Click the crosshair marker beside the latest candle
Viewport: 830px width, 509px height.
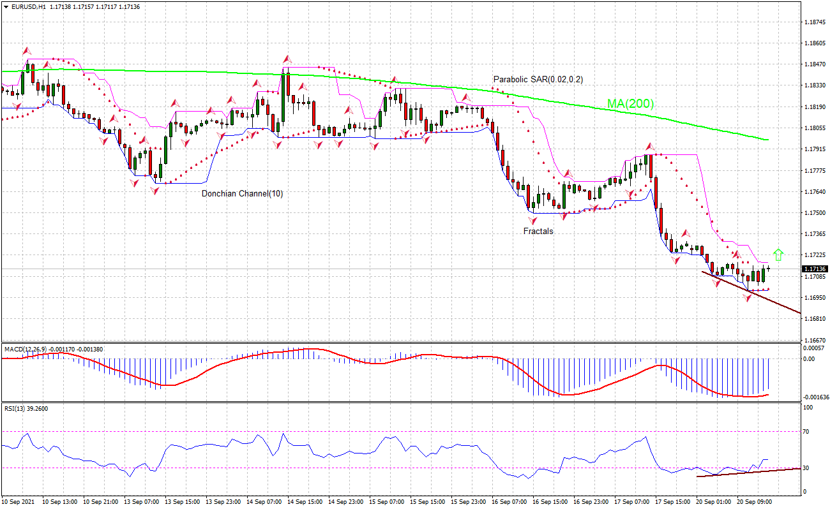click(x=769, y=269)
